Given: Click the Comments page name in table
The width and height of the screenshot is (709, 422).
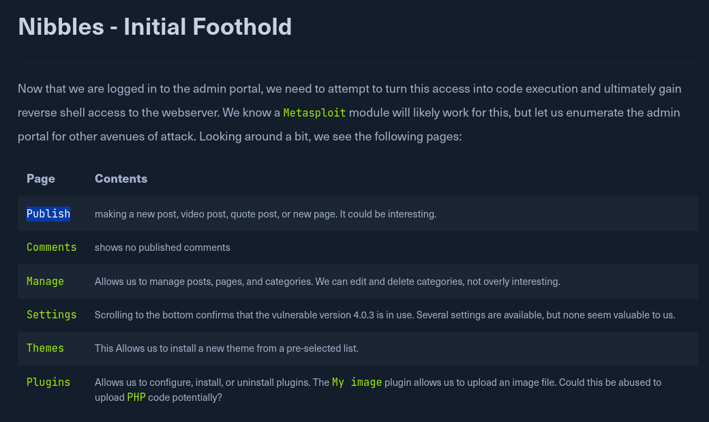Looking at the screenshot, I should click(52, 247).
